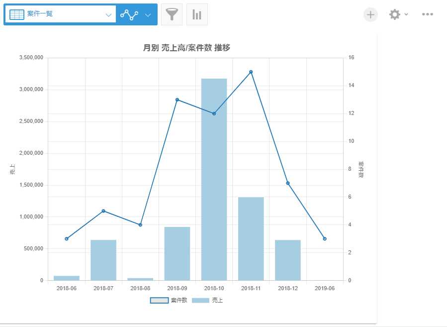This screenshot has width=447, height=327.
Task: Click the 2018-12 line data point
Action: tap(288, 183)
